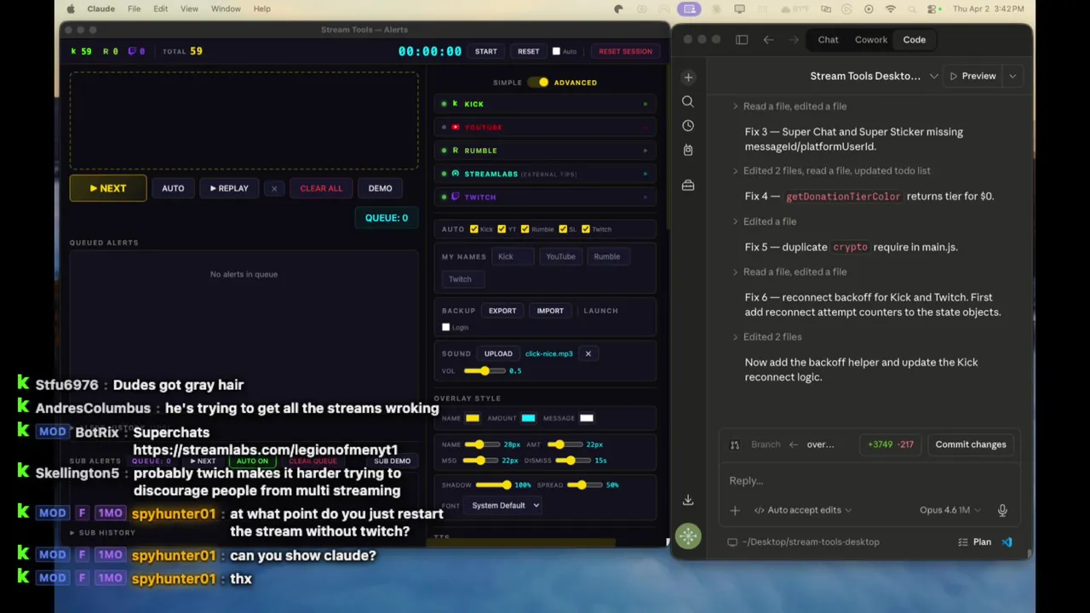Switch to the Cowork tab in Claude
Image resolution: width=1090 pixels, height=613 pixels.
point(871,39)
